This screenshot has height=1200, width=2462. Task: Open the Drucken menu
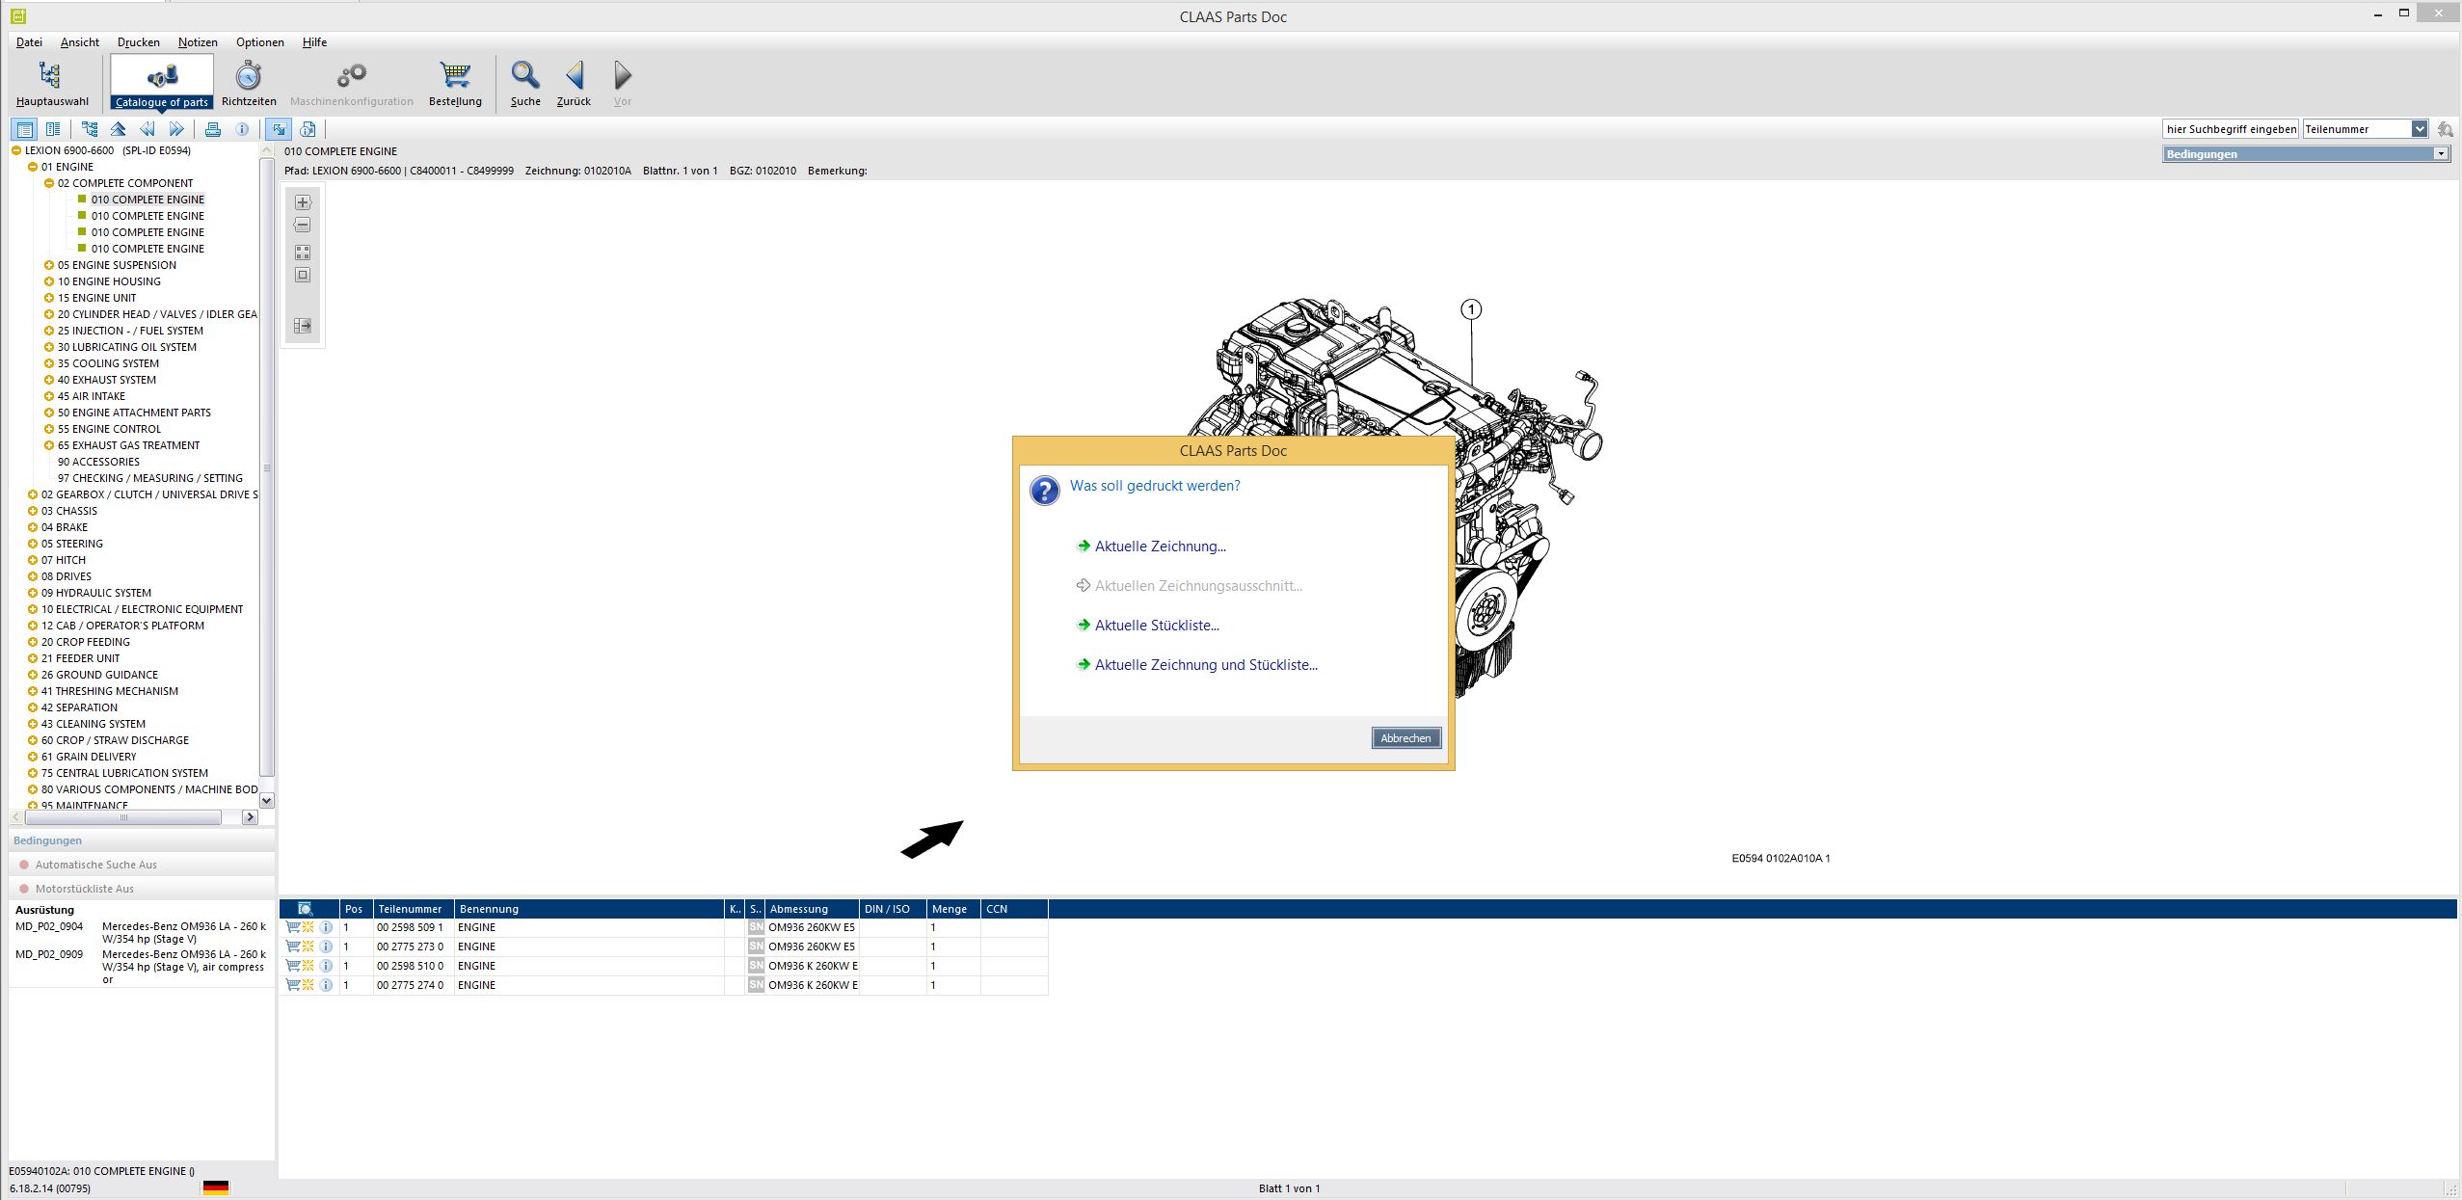click(x=139, y=42)
